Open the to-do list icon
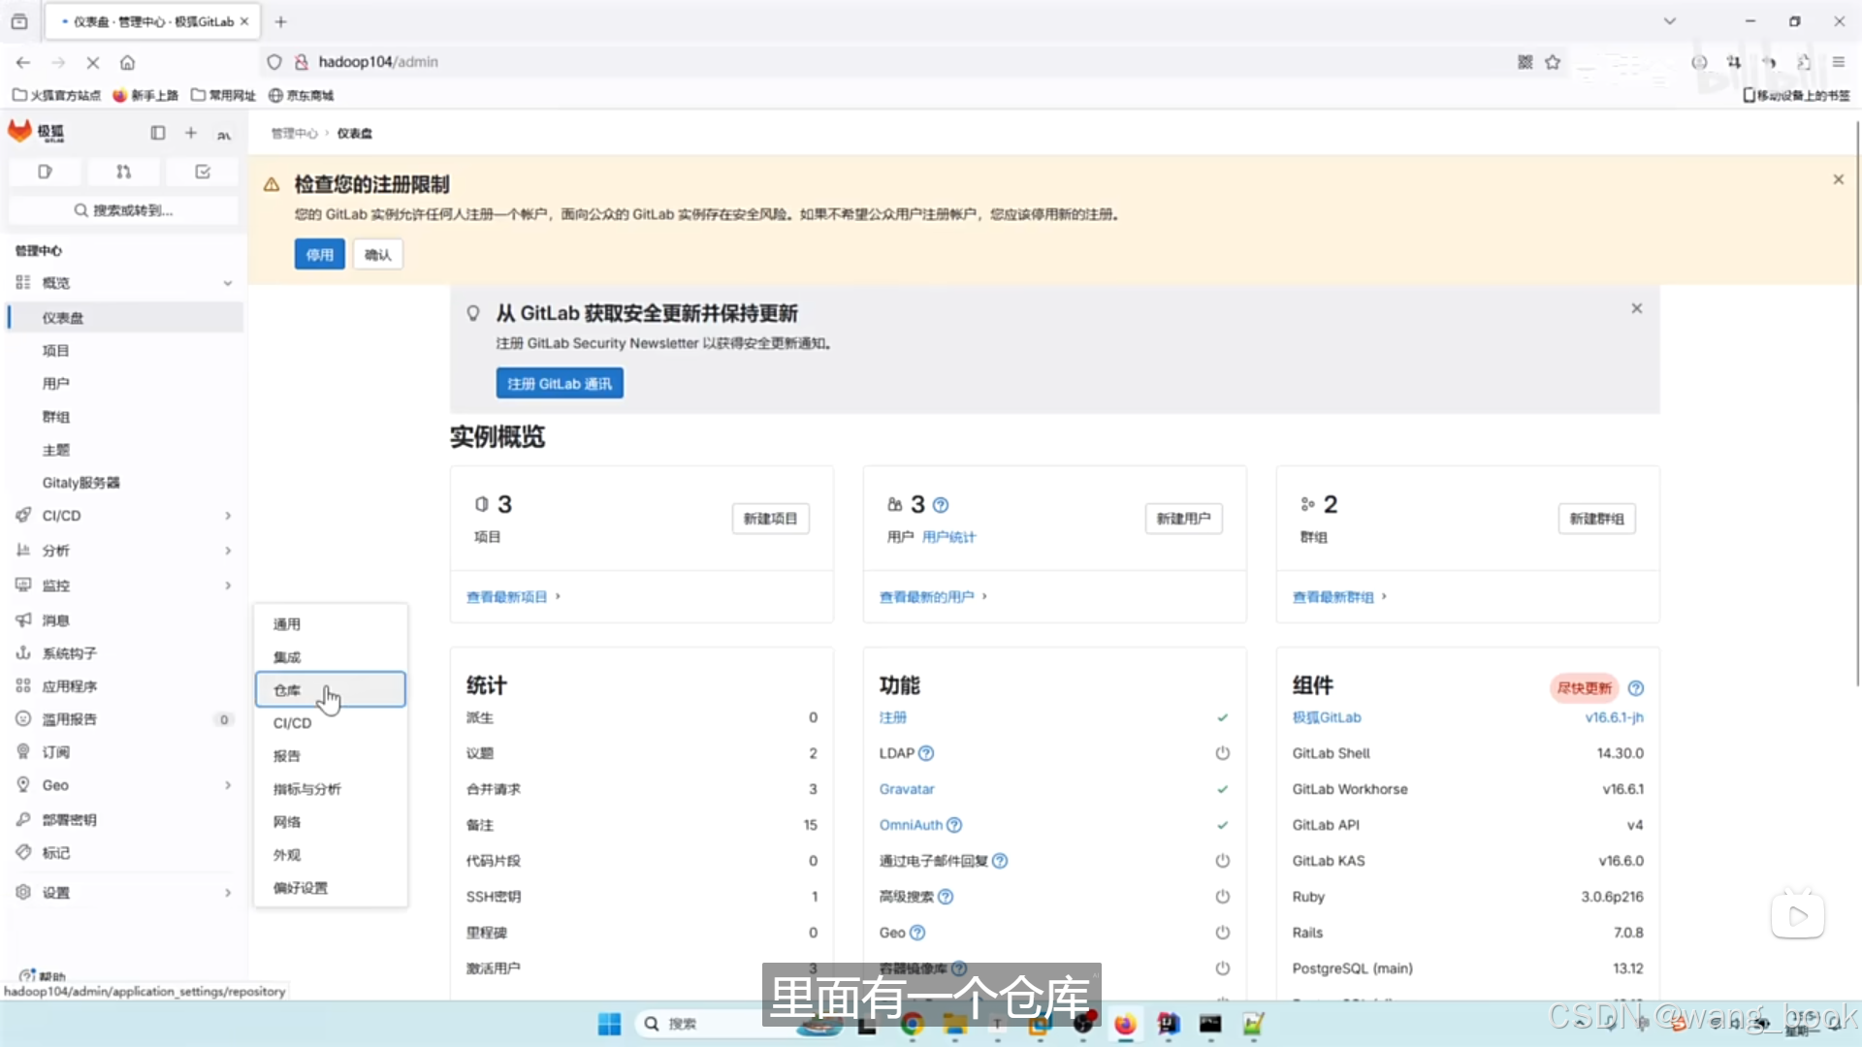This screenshot has width=1862, height=1047. (203, 172)
